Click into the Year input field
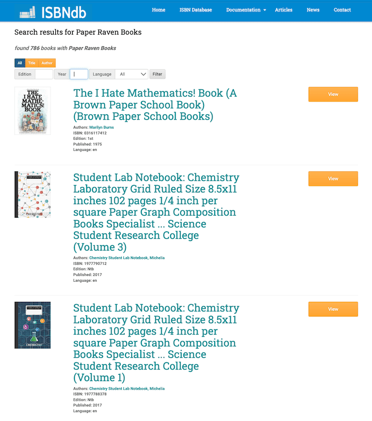Image resolution: width=372 pixels, height=421 pixels. click(x=79, y=74)
